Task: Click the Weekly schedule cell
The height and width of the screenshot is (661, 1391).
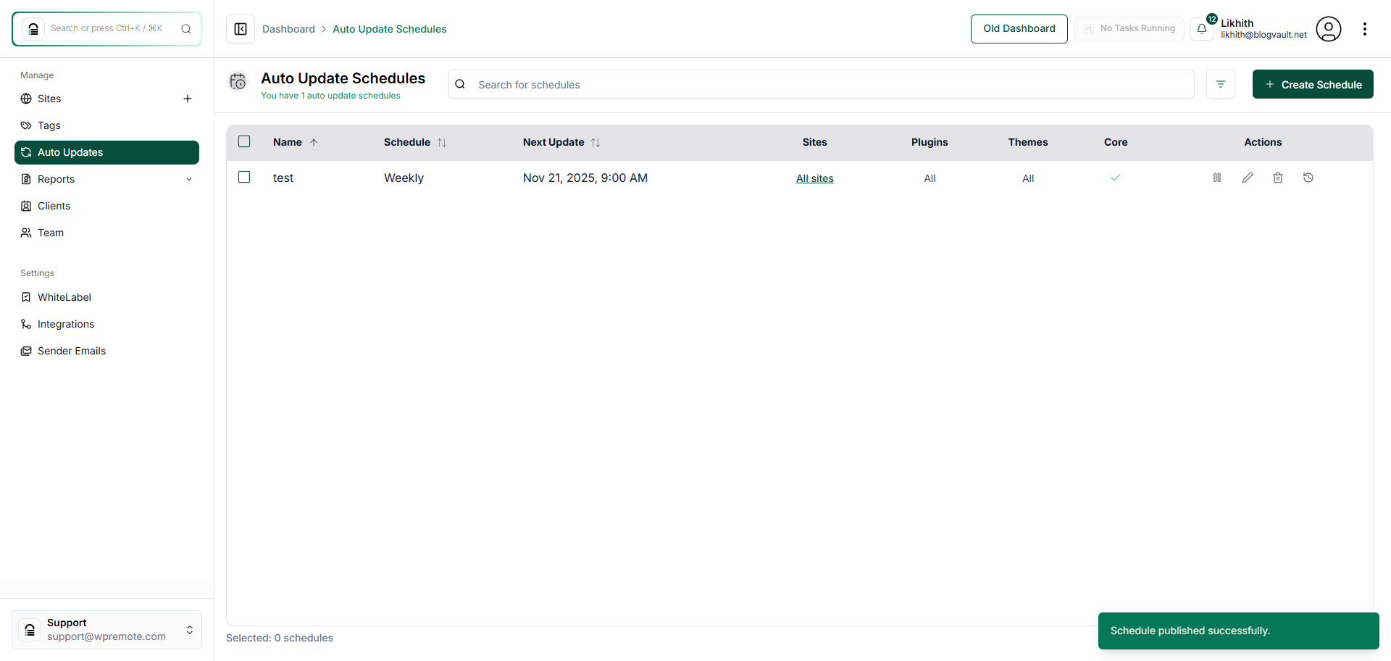Action: coord(404,178)
